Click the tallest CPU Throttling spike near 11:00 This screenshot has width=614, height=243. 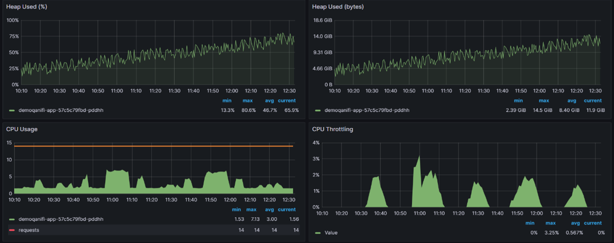[x=419, y=158]
